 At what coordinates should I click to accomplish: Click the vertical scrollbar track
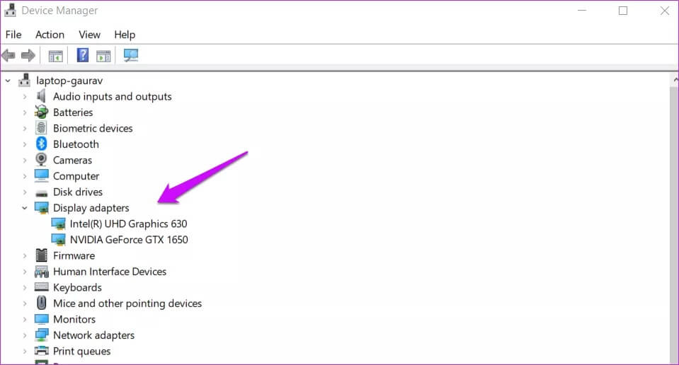[x=675, y=225]
